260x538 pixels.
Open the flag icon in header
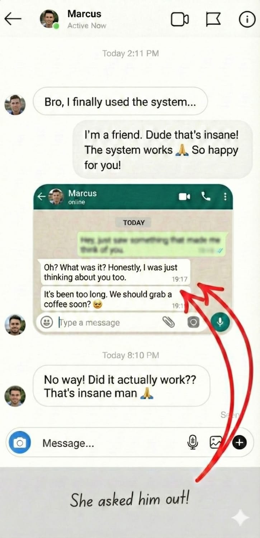213,20
